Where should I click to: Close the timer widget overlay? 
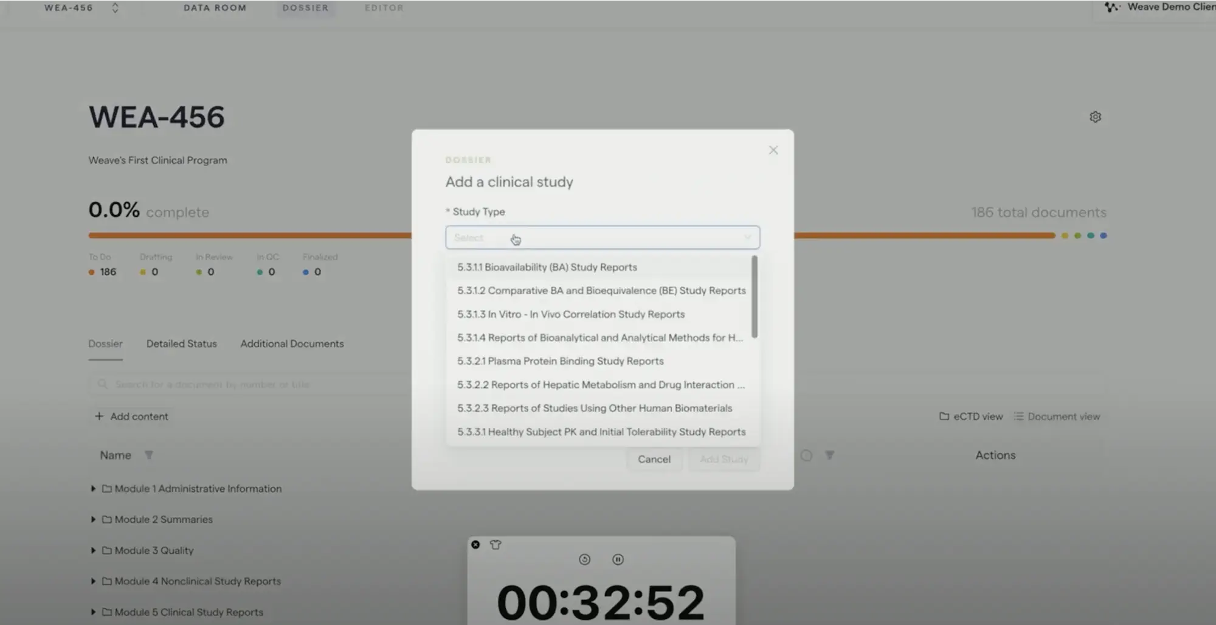click(475, 545)
